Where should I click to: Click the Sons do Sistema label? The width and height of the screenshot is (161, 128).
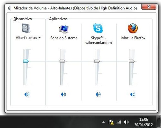[x=64, y=38]
